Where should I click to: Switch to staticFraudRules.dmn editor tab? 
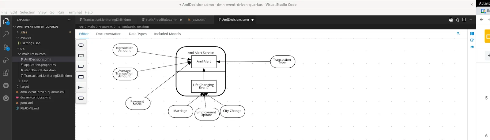click(161, 20)
